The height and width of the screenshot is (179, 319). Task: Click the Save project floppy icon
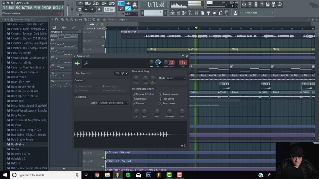coord(268,4)
